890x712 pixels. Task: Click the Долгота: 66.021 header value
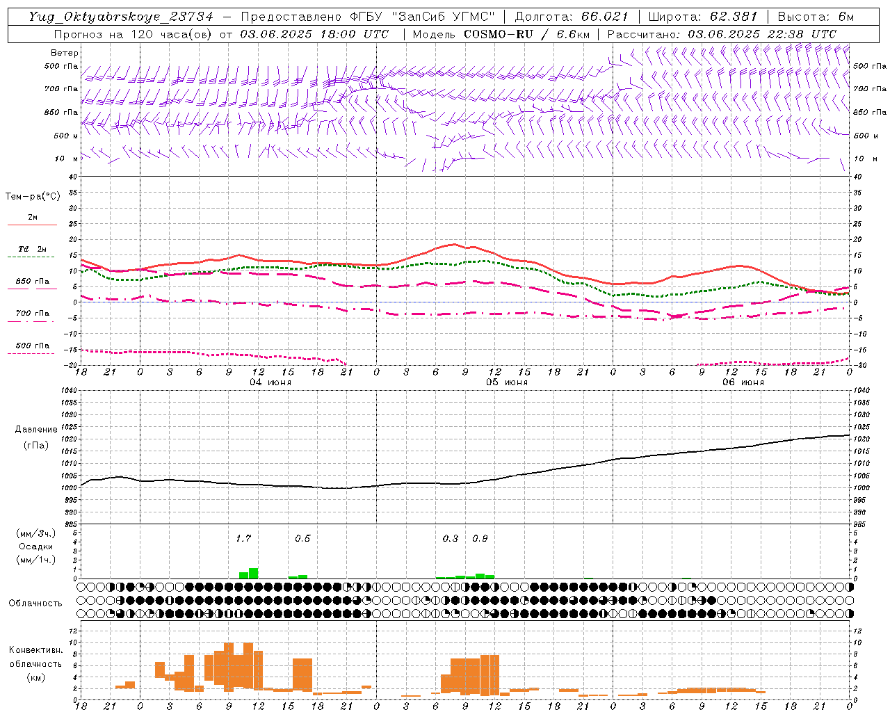[x=572, y=17]
